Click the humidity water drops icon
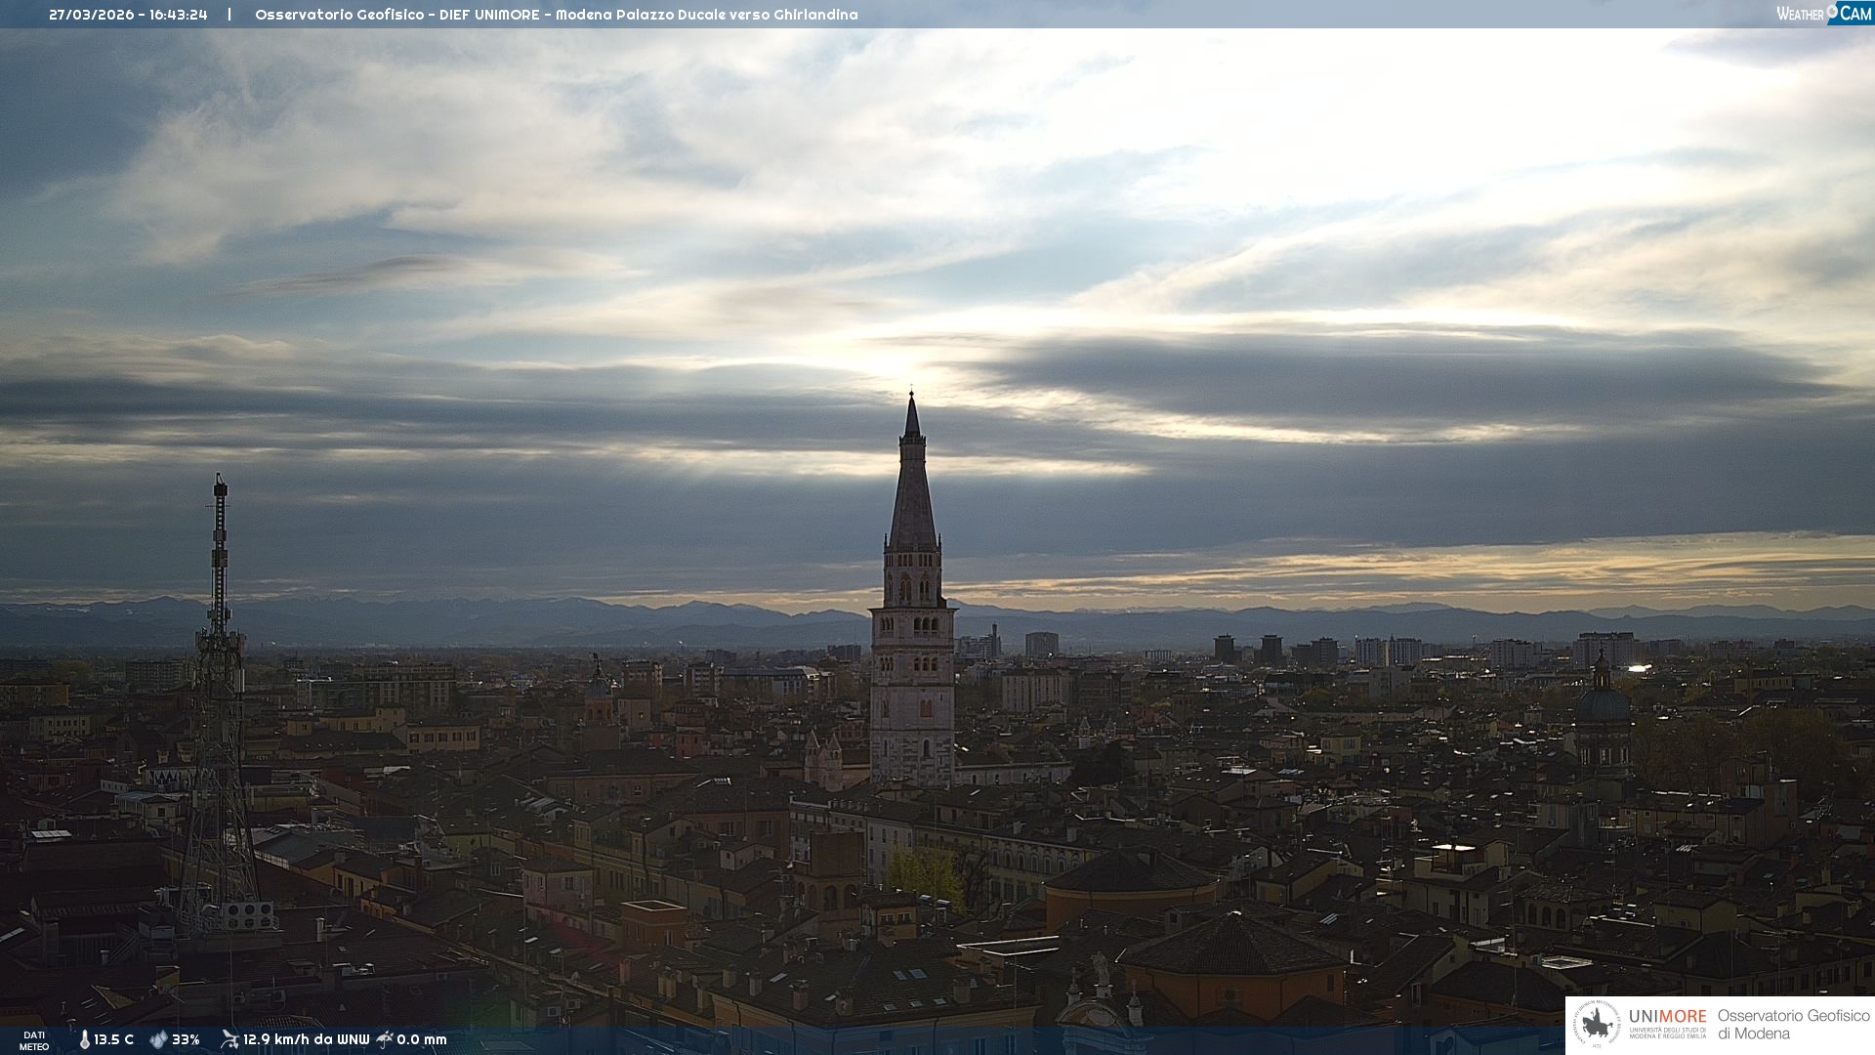Image resolution: width=1875 pixels, height=1055 pixels. pyautogui.click(x=158, y=1039)
